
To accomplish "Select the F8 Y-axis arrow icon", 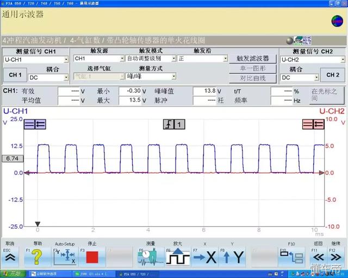I will (233, 257).
